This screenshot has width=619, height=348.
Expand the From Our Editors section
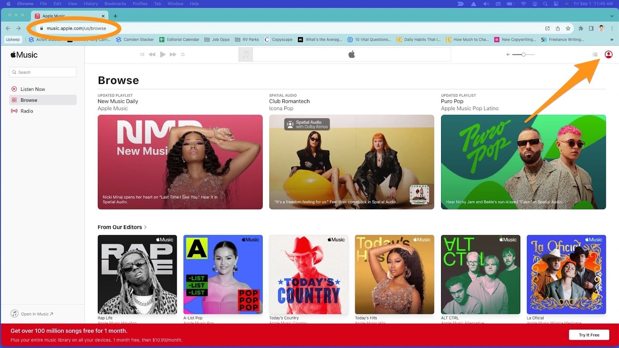point(122,227)
